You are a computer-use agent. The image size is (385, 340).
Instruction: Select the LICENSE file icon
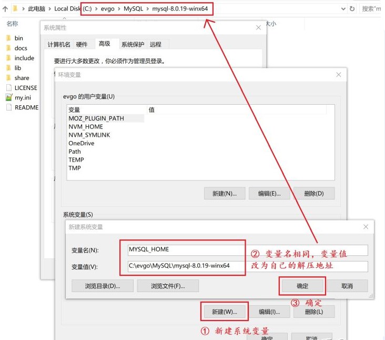(x=9, y=88)
